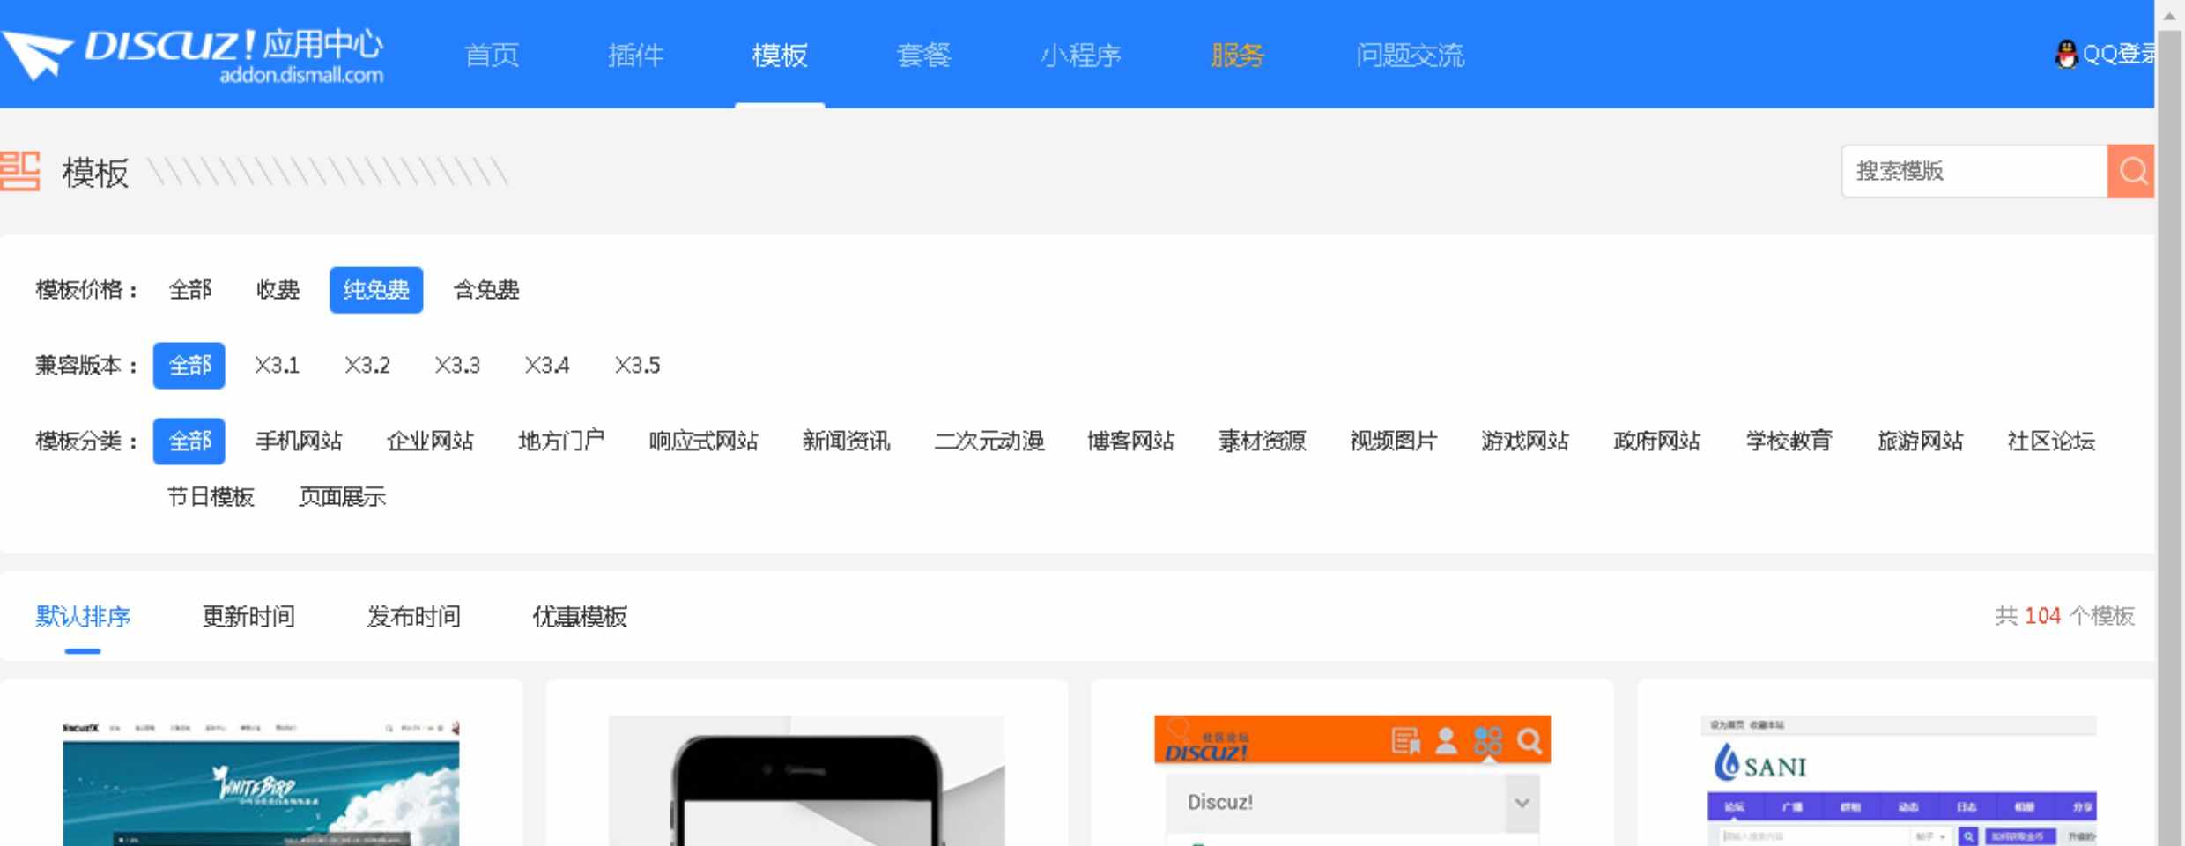This screenshot has width=2185, height=846.
Task: Open the WhiteBird template thumbnail
Action: pos(261,781)
